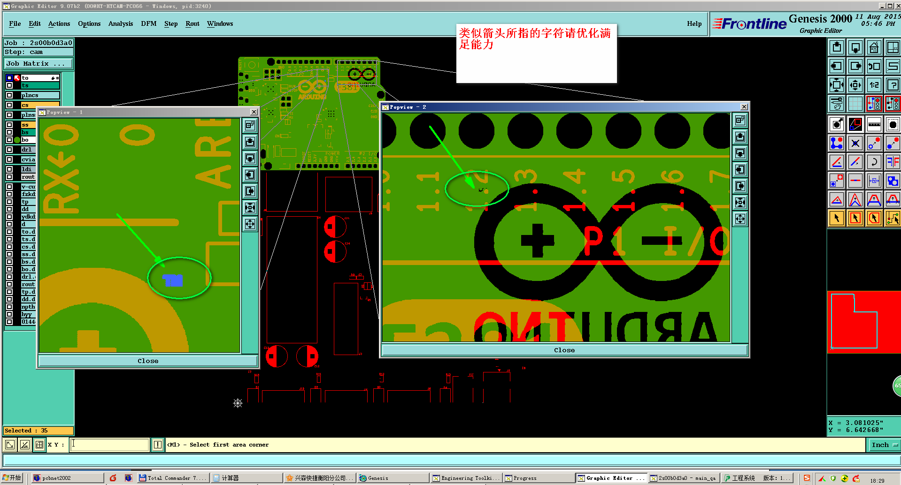The height and width of the screenshot is (485, 901).
Task: Open the Windows menu
Action: [x=220, y=23]
